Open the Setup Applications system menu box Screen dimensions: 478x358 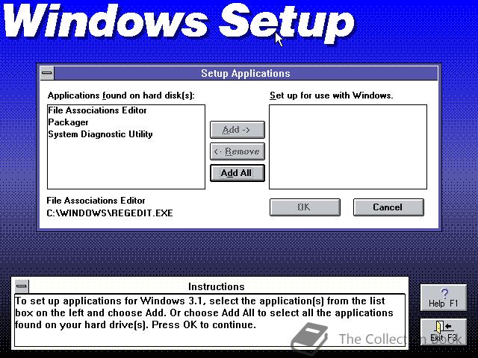[x=47, y=73]
